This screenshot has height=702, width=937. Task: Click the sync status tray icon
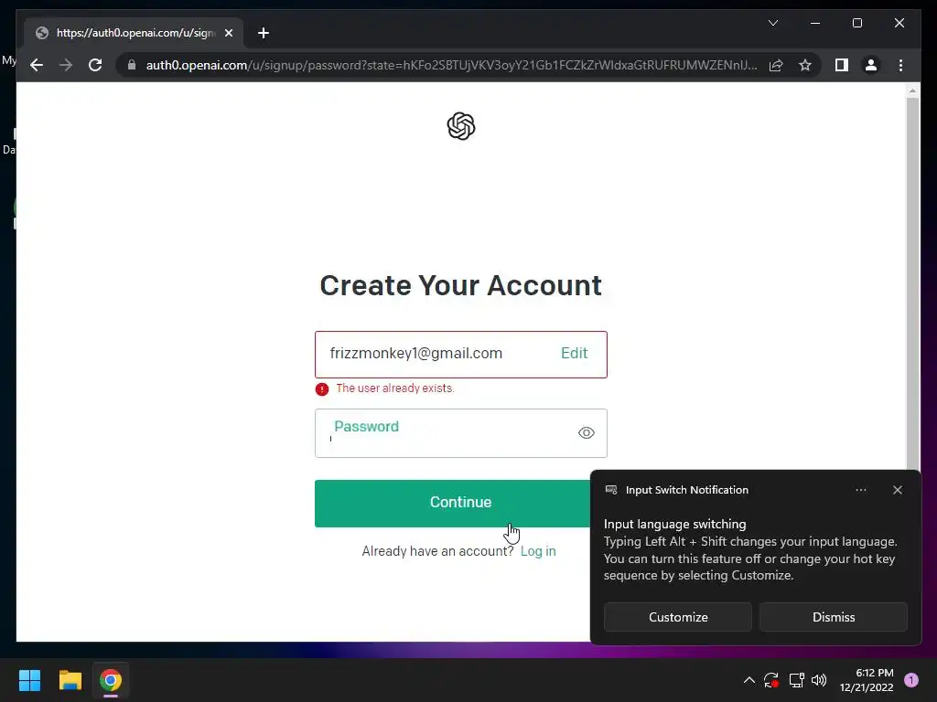[770, 680]
